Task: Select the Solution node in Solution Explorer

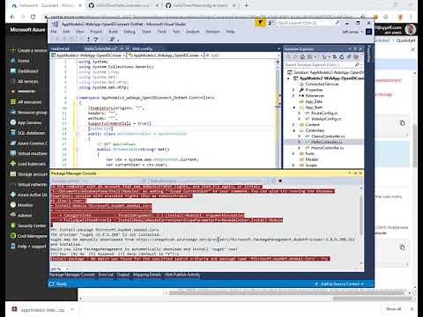Action: click(325, 72)
